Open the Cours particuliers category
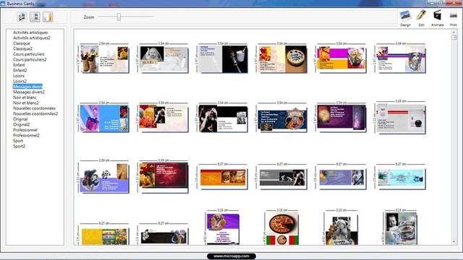Screen dimensions: 463x260 [x=29, y=54]
